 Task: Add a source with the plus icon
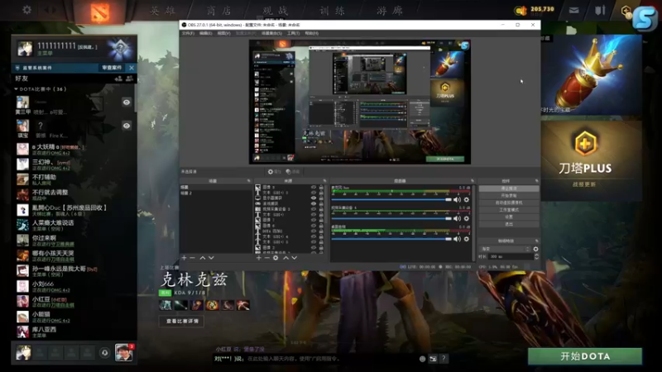(x=259, y=258)
